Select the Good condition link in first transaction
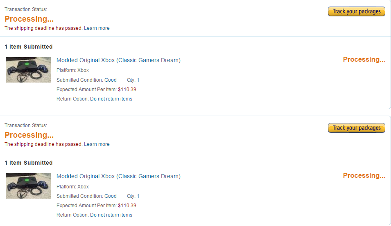 tap(111, 80)
